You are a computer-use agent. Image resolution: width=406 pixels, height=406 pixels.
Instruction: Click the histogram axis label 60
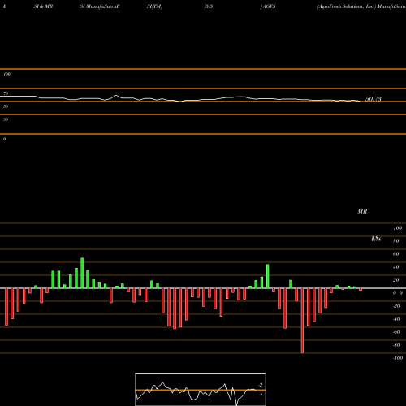point(395,254)
